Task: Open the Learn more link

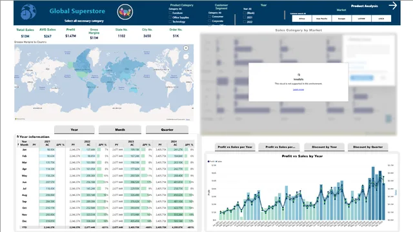Action: (298, 90)
